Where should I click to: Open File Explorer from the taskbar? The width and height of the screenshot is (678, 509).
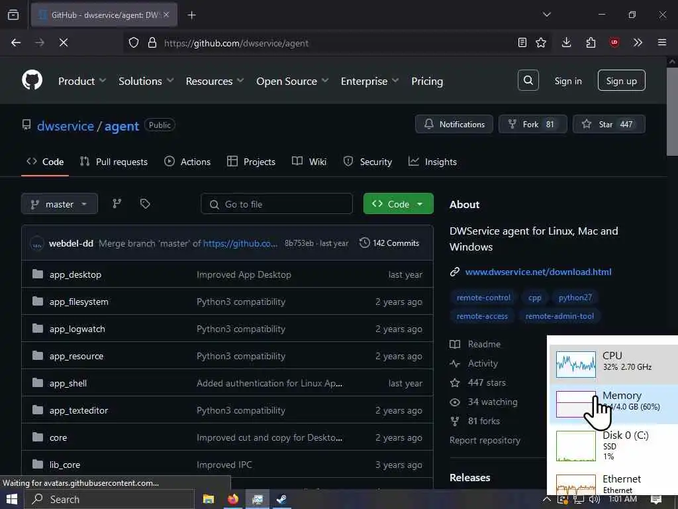(x=209, y=500)
